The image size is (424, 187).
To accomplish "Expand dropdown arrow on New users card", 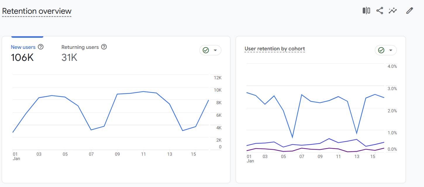I will click(x=216, y=50).
